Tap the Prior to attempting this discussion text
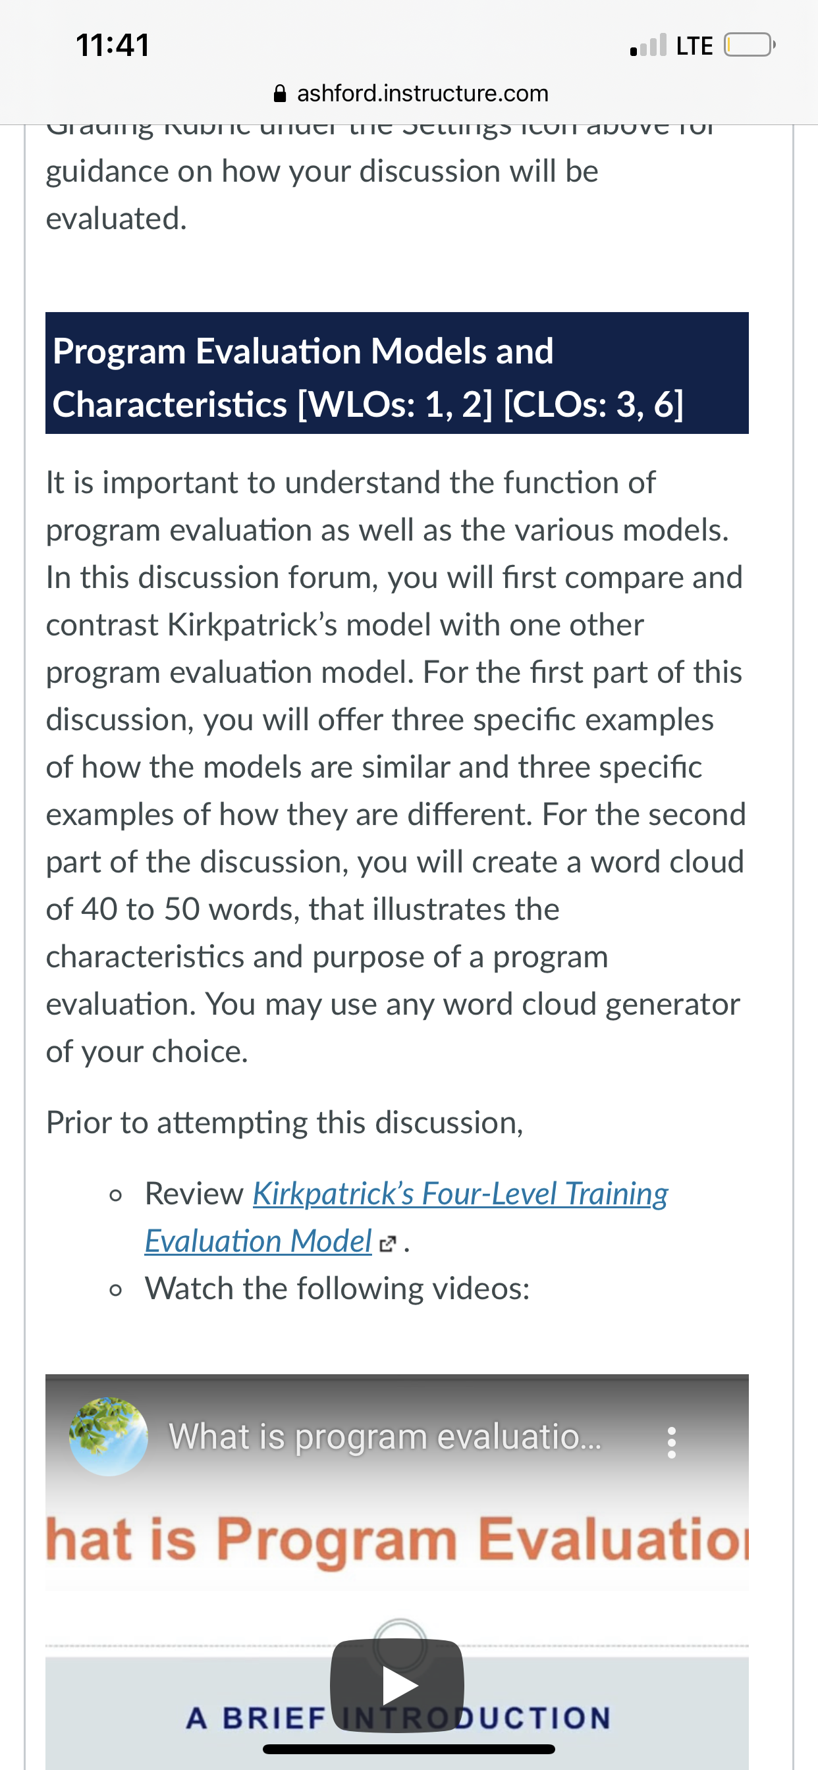This screenshot has height=1770, width=818. (285, 1123)
